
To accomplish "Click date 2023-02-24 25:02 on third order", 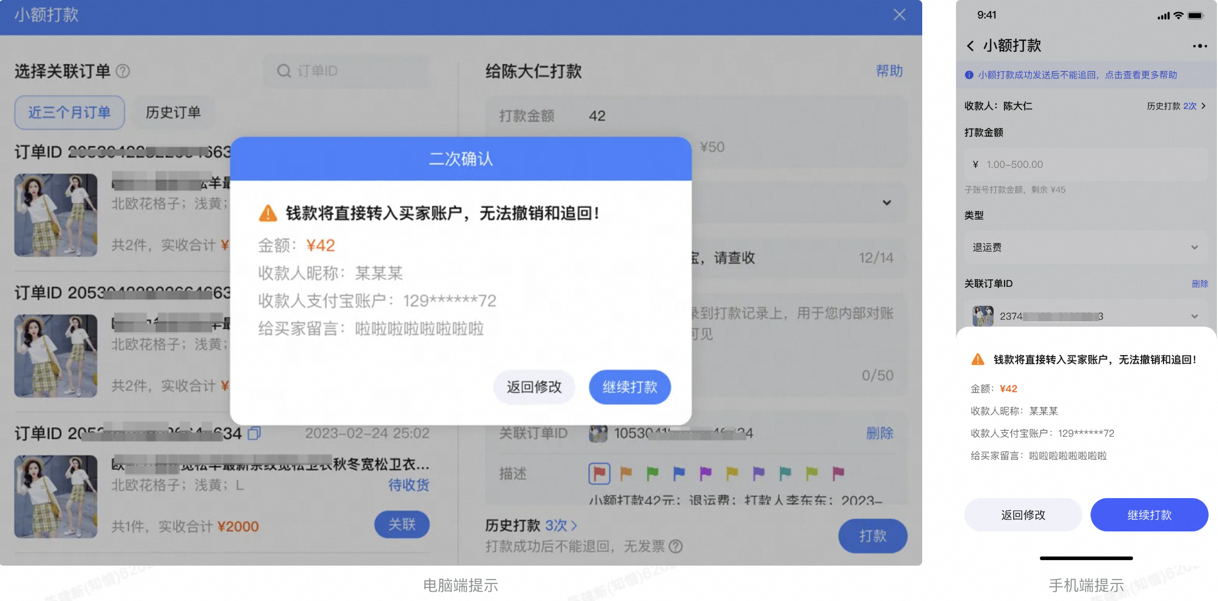I will pos(367,433).
